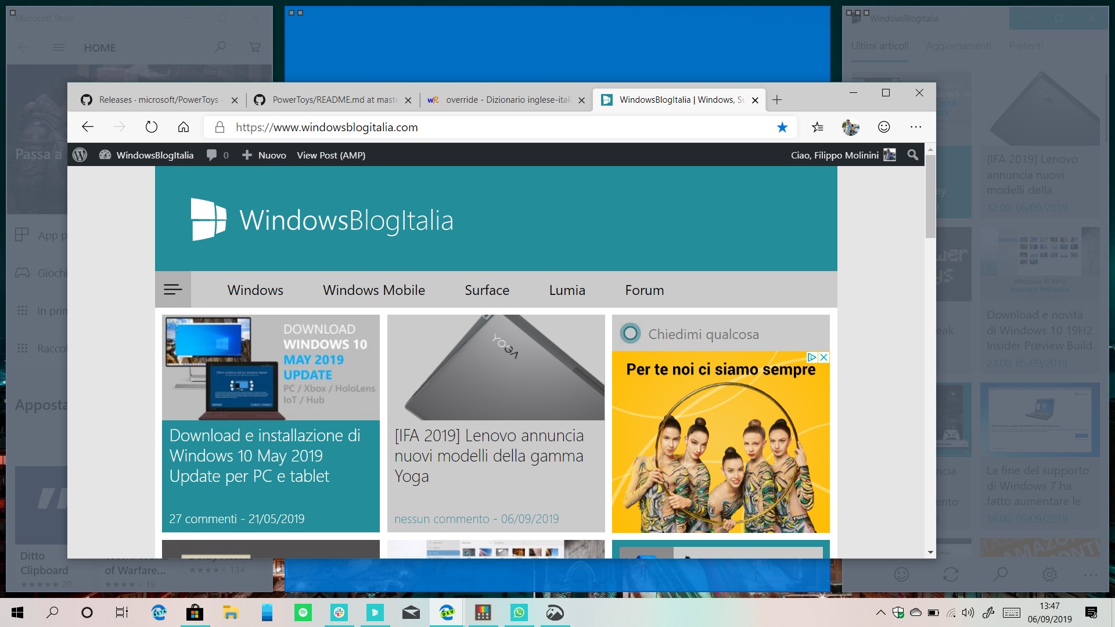Open Edge favorites list icon
The image size is (1115, 627).
click(818, 127)
